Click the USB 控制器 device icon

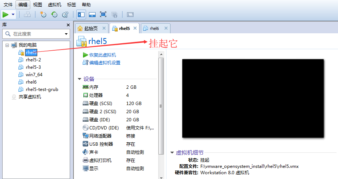[86, 144]
